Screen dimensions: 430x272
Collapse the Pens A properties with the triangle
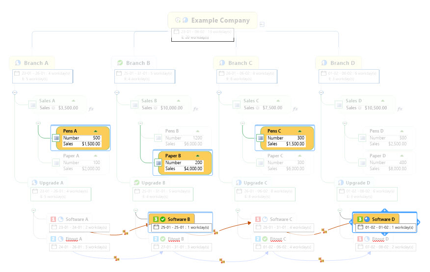(x=95, y=131)
